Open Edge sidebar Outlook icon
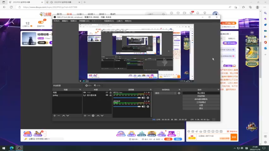269x151 pixels. (265, 48)
